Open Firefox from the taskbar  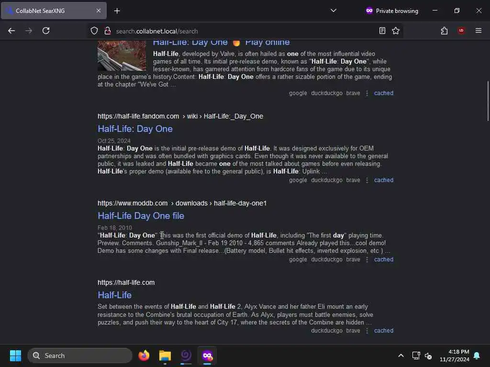pyautogui.click(x=144, y=356)
